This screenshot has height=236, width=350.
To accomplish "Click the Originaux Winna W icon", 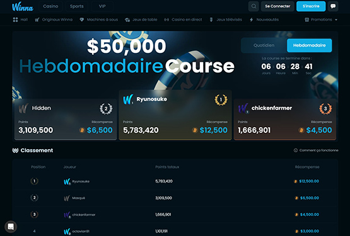I will [x=37, y=20].
